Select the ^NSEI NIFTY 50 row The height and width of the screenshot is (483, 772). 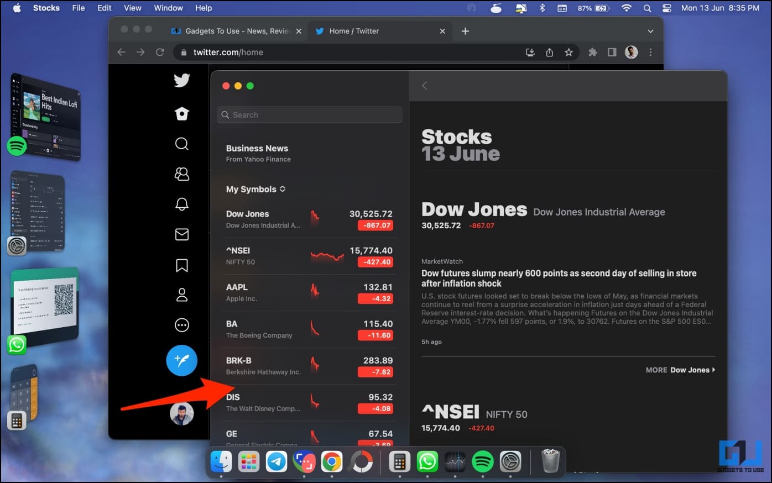(310, 256)
